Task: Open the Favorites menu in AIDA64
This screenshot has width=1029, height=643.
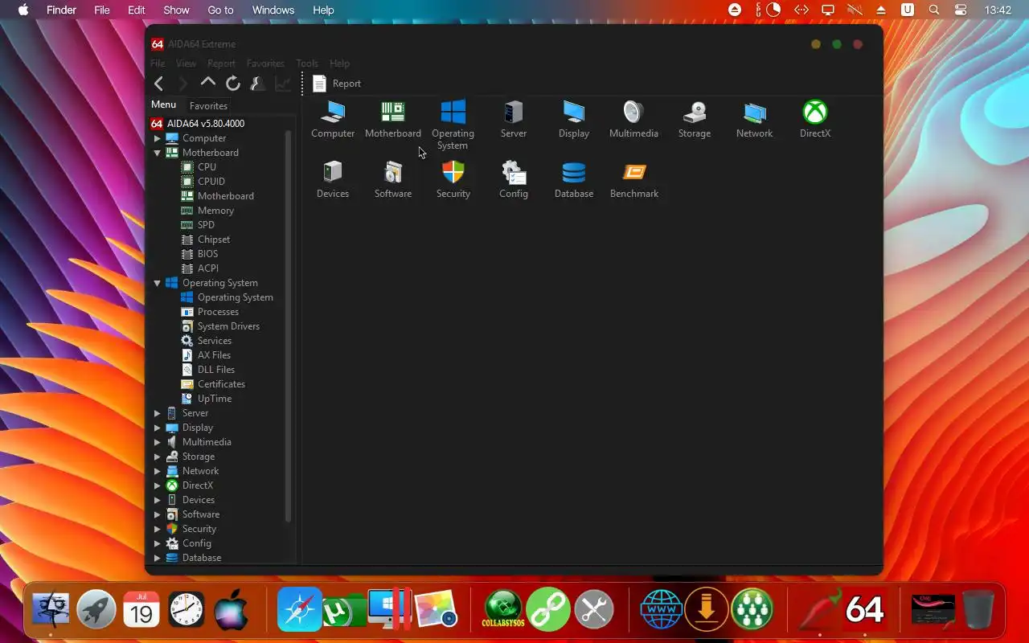Action: 265,63
